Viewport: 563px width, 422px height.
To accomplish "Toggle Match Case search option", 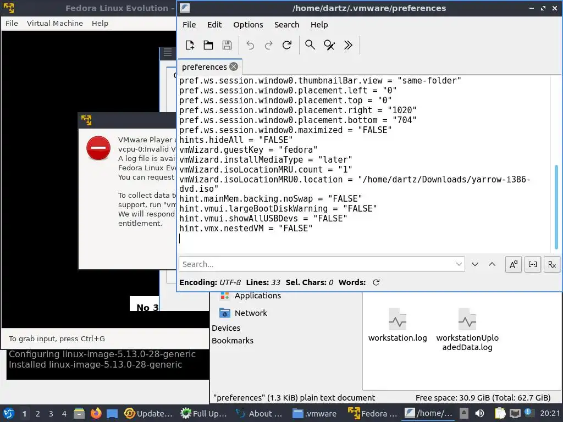I will tap(514, 264).
